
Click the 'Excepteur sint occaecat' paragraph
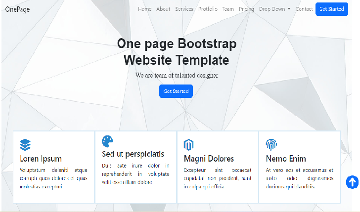coord(218,178)
